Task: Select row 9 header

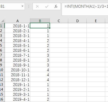Action: pos(2,65)
